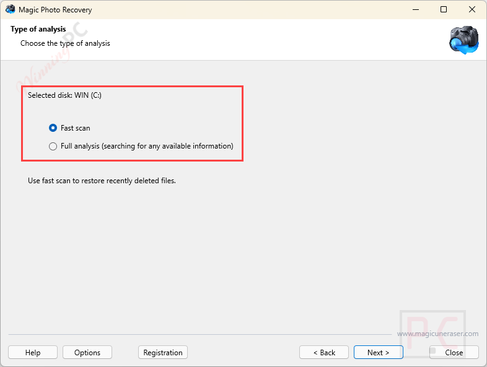Click "Use fast scan to restore recently deleted files."
487x367 pixels.
(x=102, y=181)
